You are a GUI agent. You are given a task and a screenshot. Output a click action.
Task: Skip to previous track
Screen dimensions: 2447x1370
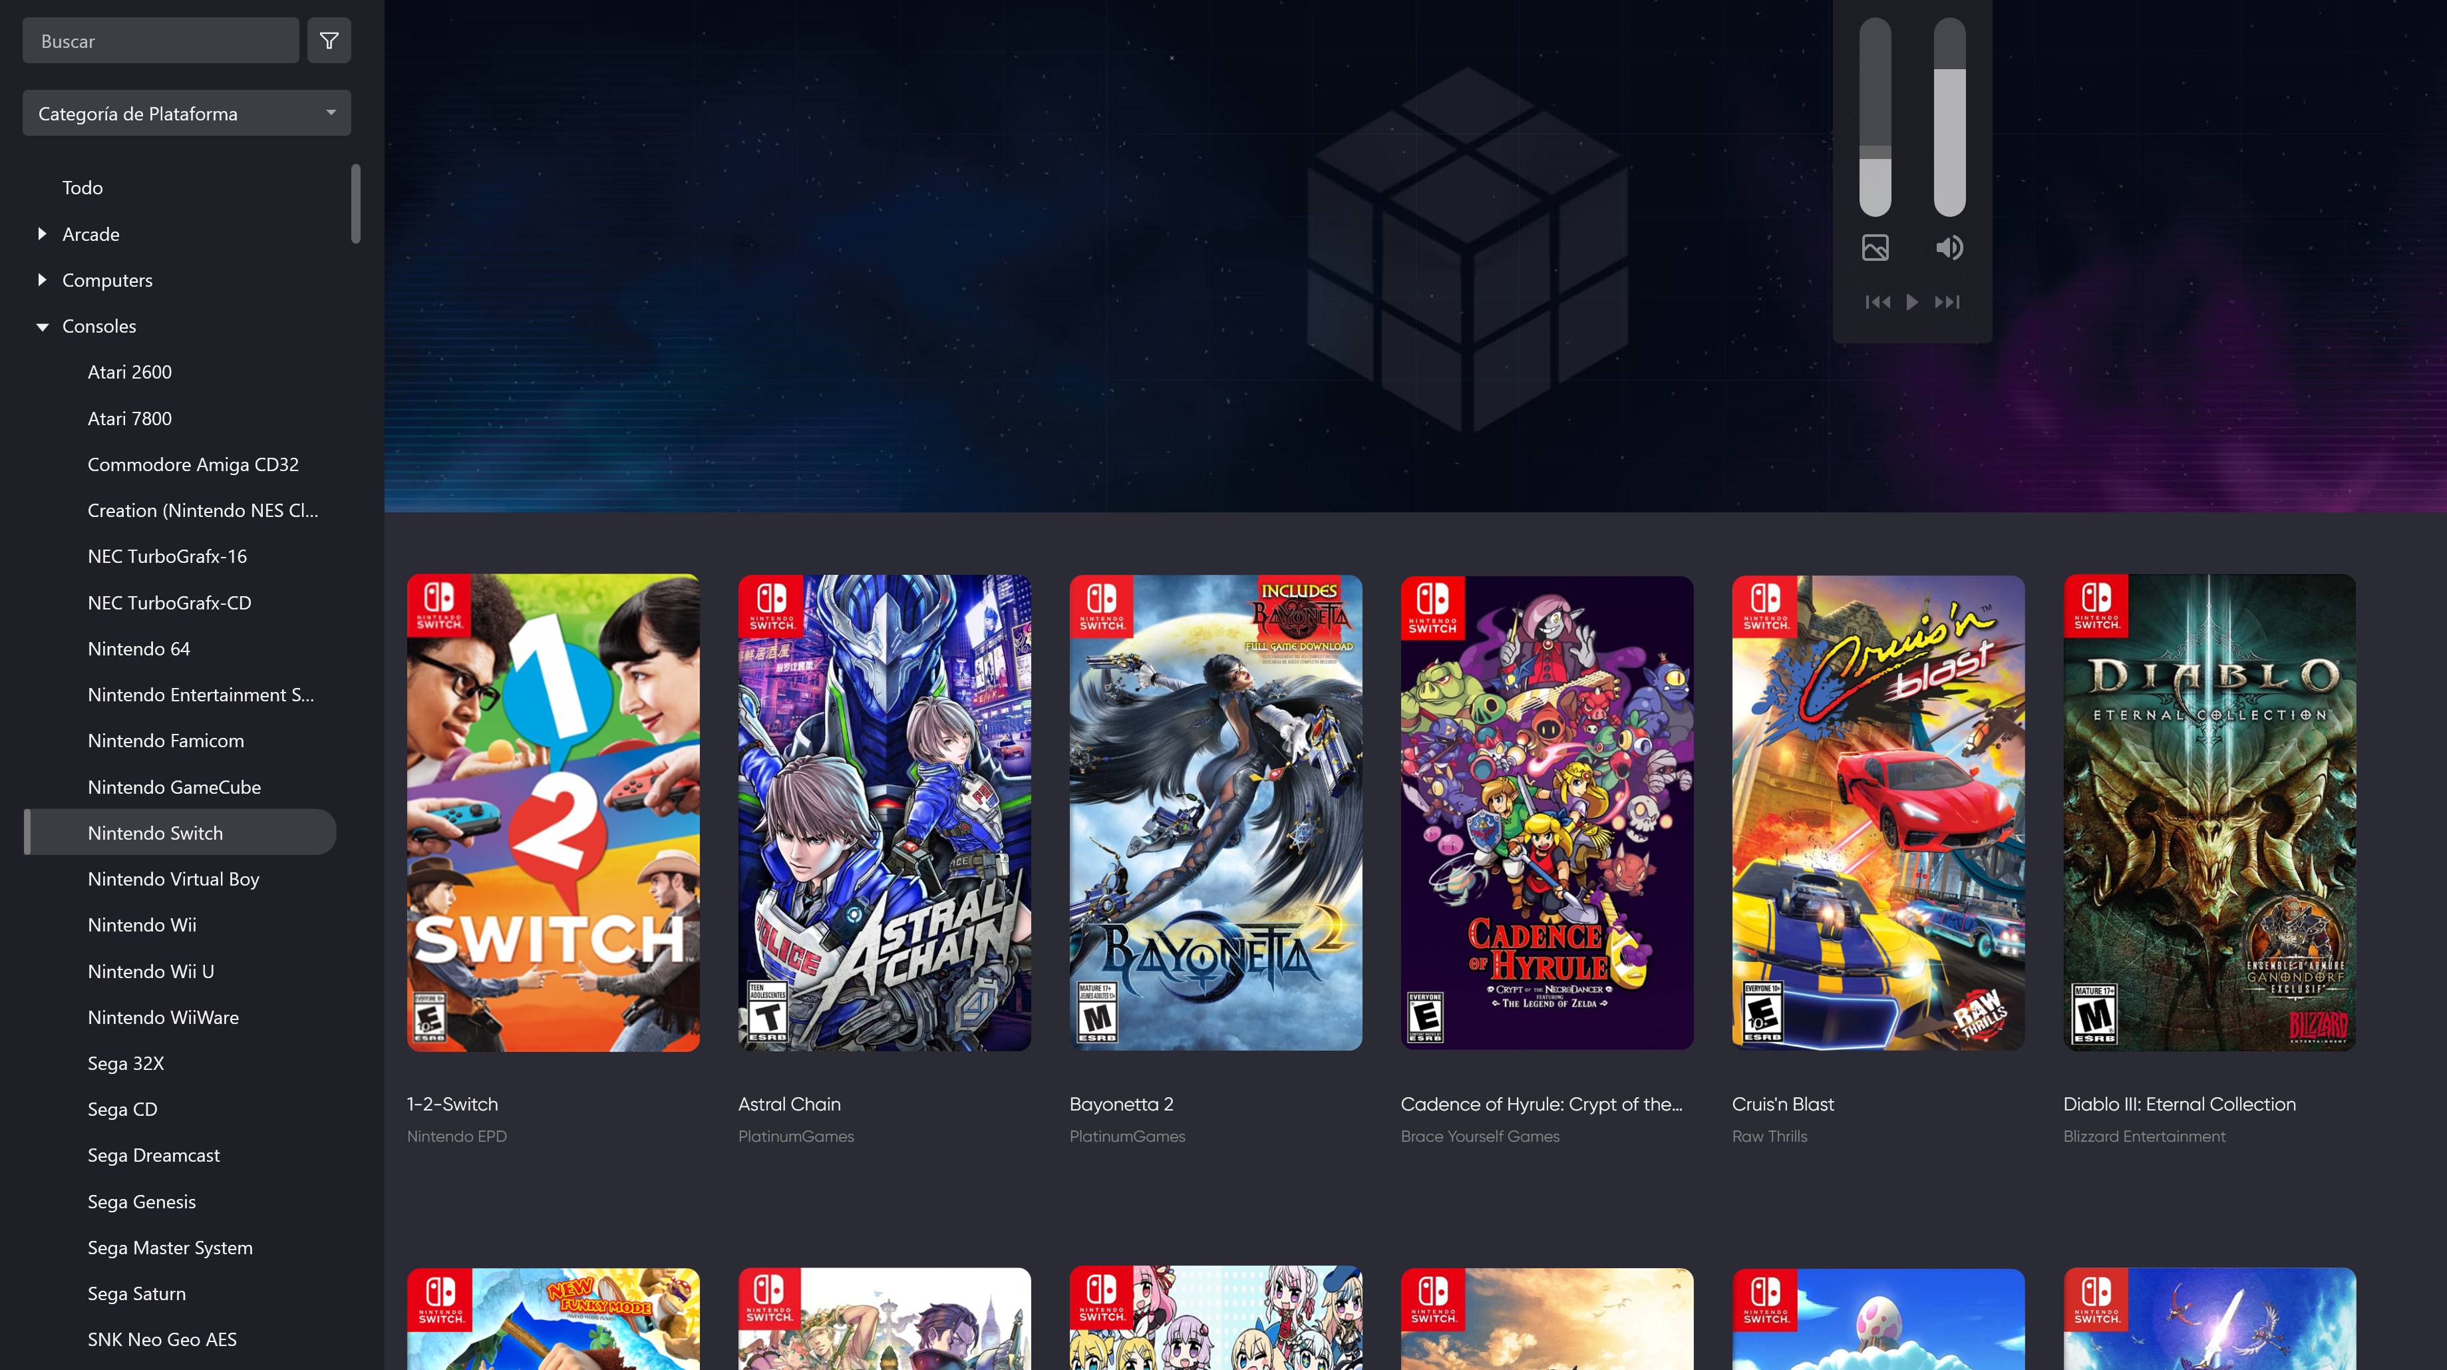(x=1877, y=302)
